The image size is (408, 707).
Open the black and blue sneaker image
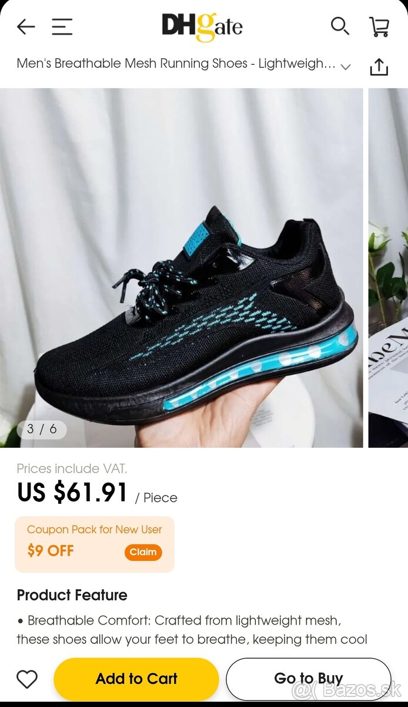pos(182,268)
